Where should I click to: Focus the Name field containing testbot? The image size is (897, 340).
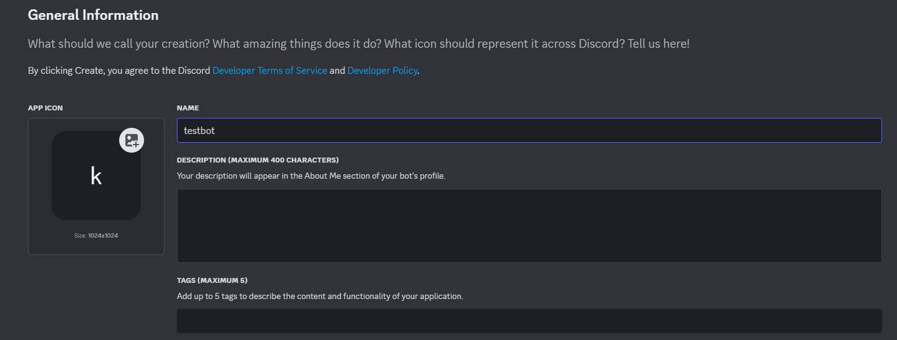[x=529, y=130]
